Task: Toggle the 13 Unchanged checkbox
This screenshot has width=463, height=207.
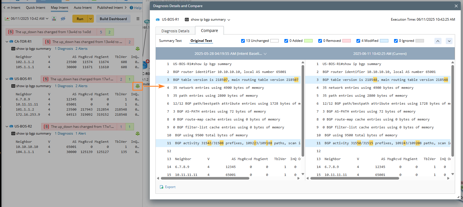Action: click(243, 41)
